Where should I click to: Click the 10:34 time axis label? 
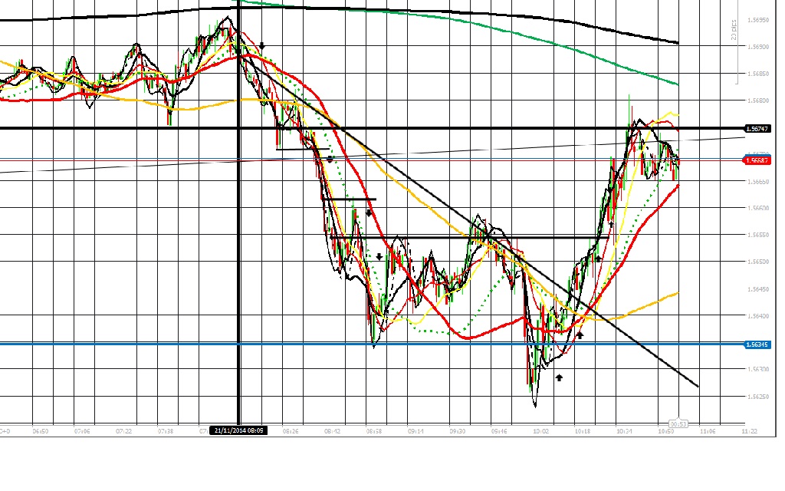[624, 431]
